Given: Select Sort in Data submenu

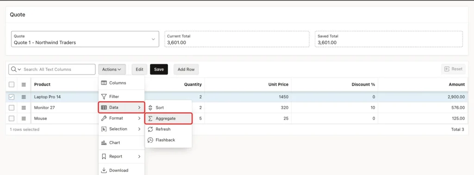Looking at the screenshot, I should (x=168, y=108).
